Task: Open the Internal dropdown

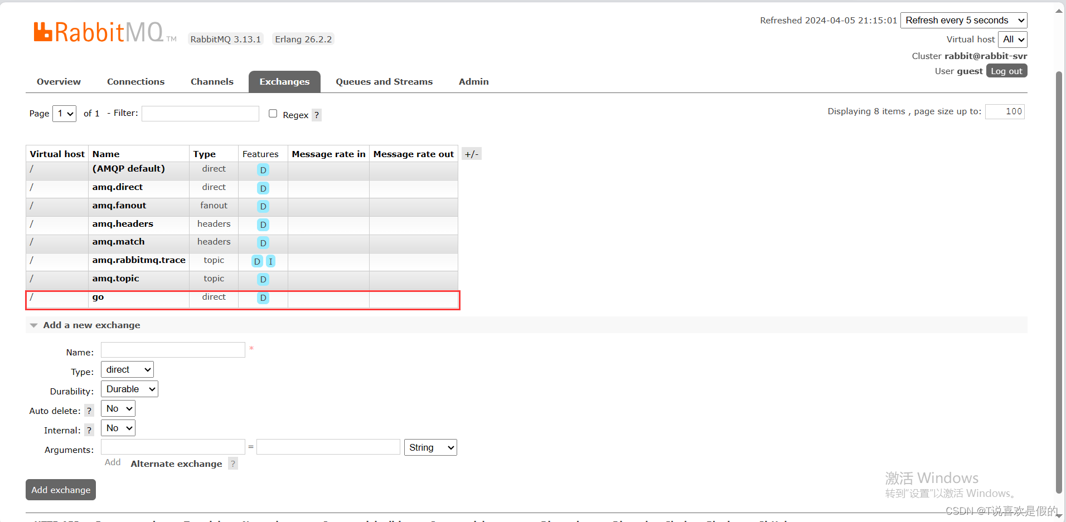Action: 118,428
